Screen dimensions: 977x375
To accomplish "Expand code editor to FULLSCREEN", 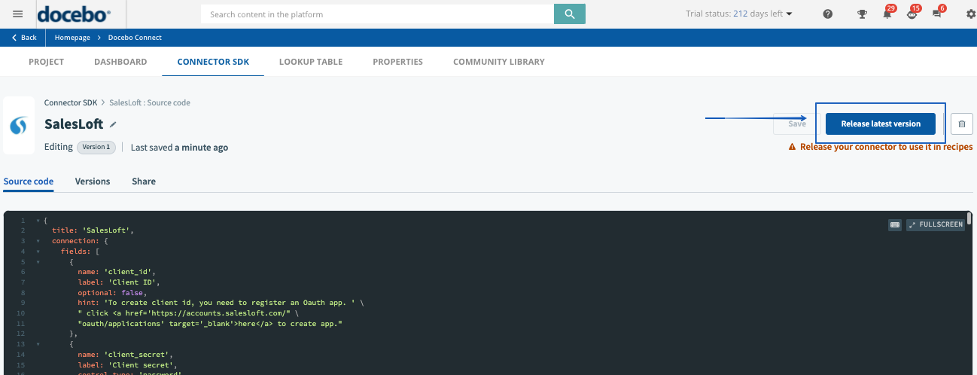I will 936,224.
